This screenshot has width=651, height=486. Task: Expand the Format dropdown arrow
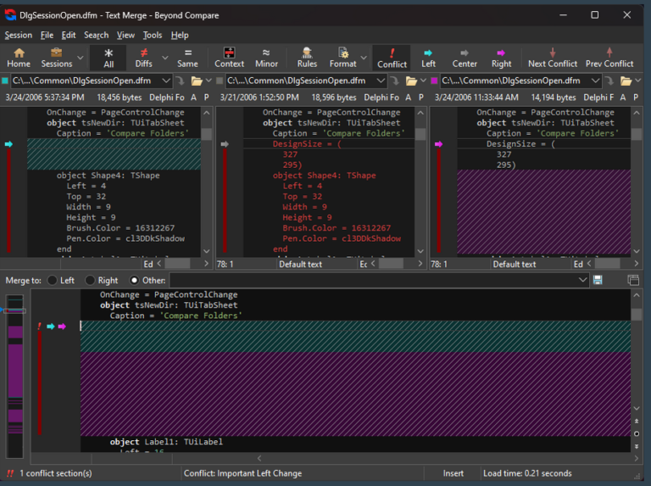coord(364,58)
